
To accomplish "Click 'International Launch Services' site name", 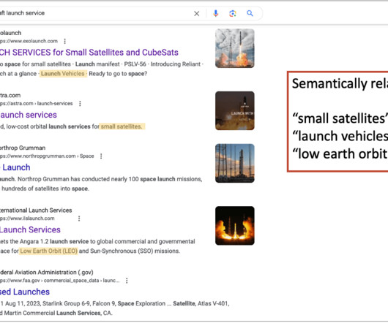I will click(36, 210).
